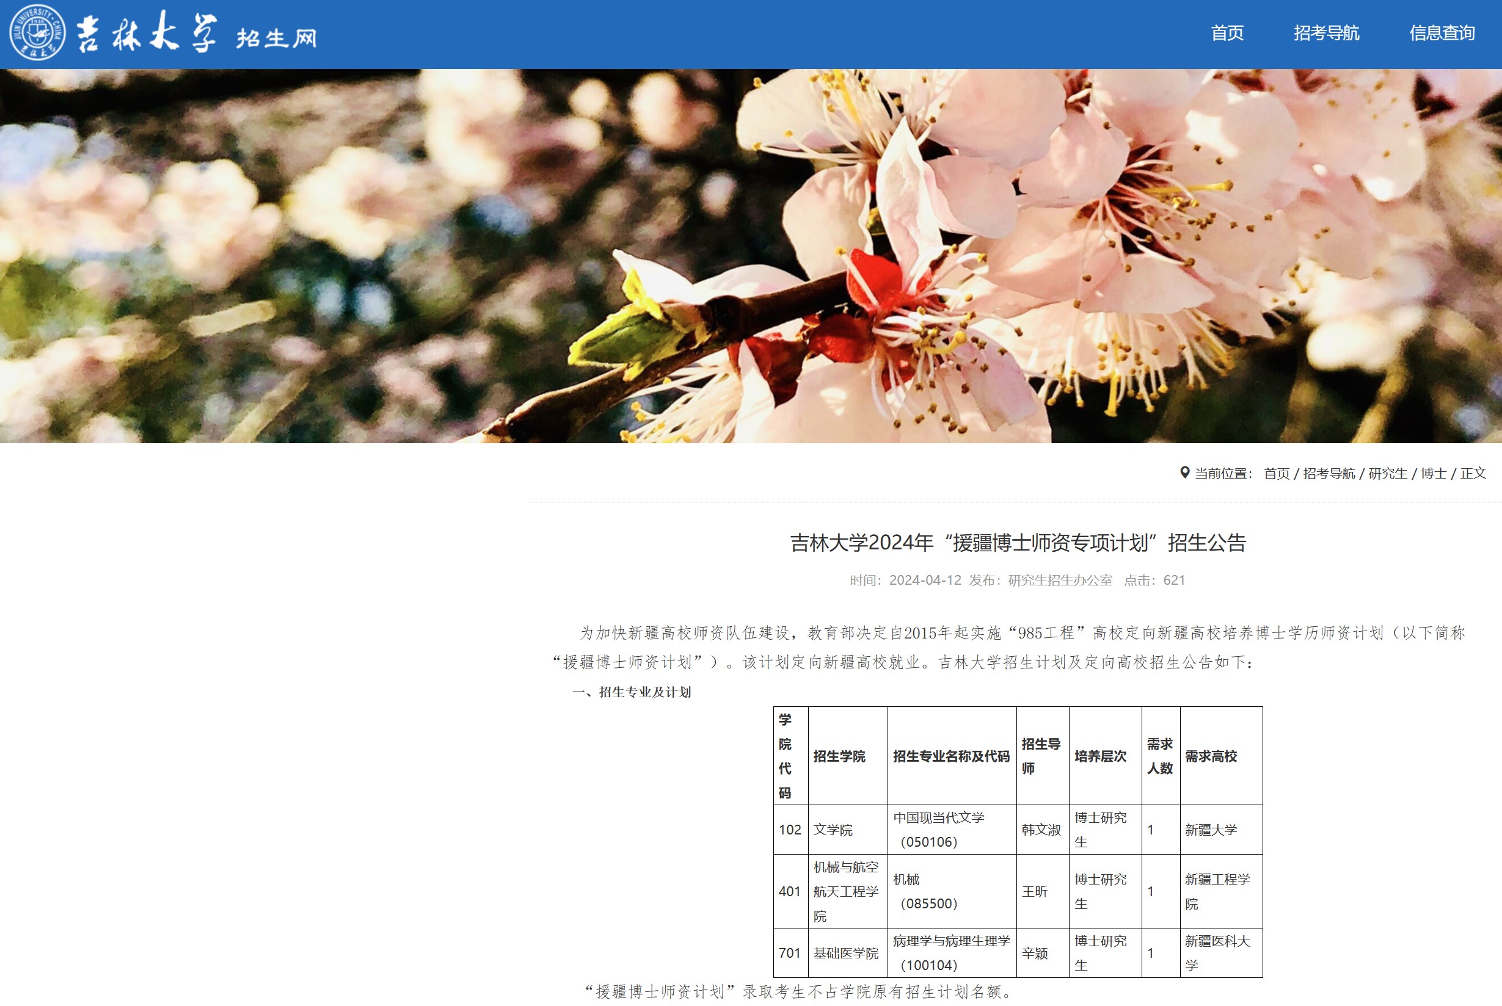Click the 机械 (085500) major cell
The image size is (1502, 1006).
[x=951, y=891]
